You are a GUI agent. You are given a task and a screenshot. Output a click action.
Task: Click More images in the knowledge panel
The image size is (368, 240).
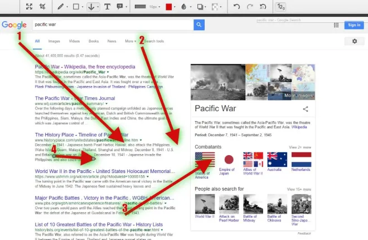click(x=298, y=95)
